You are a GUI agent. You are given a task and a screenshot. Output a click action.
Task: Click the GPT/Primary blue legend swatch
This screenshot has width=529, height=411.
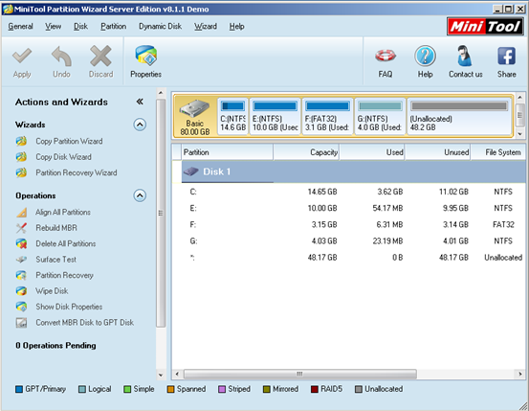pyautogui.click(x=19, y=389)
